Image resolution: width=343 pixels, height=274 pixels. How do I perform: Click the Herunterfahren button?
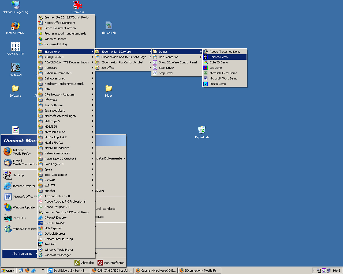coord(111,263)
